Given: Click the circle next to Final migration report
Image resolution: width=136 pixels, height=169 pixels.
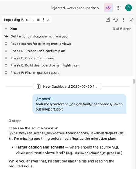Looking at the screenshot, I should [x=6, y=72].
